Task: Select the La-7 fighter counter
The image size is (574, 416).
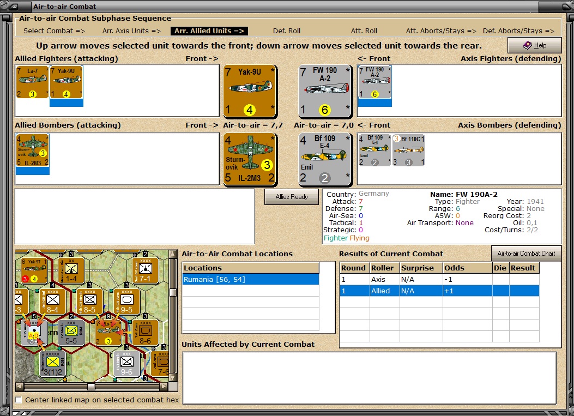Action: point(32,82)
